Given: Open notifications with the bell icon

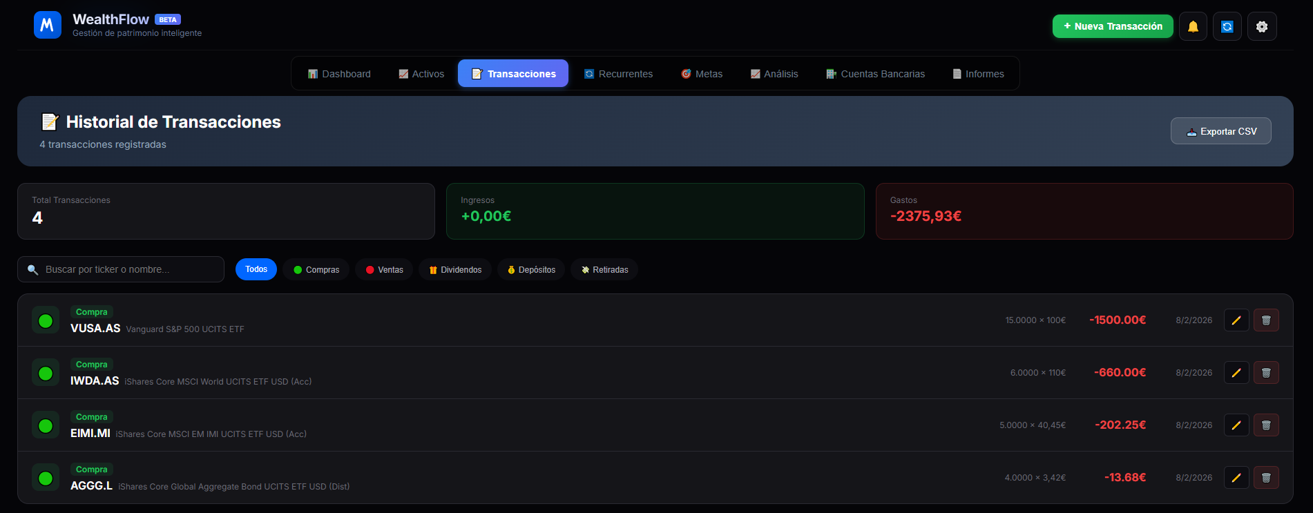Looking at the screenshot, I should 1193,26.
